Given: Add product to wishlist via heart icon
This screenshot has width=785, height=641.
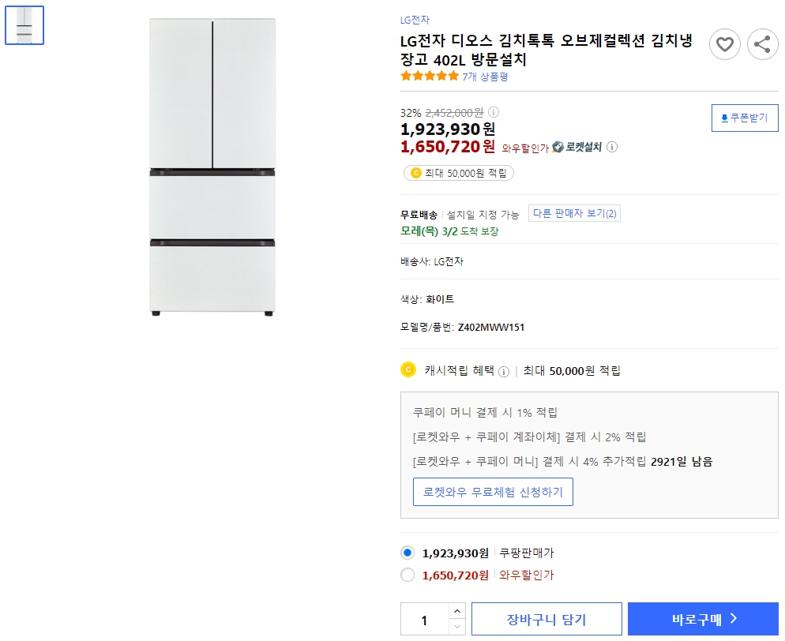Looking at the screenshot, I should 724,45.
